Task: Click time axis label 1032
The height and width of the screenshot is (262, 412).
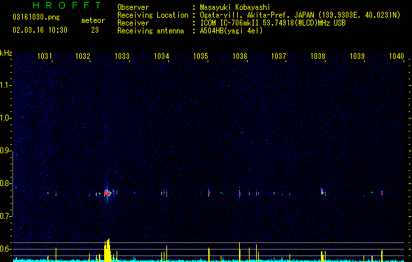Action: click(x=83, y=56)
